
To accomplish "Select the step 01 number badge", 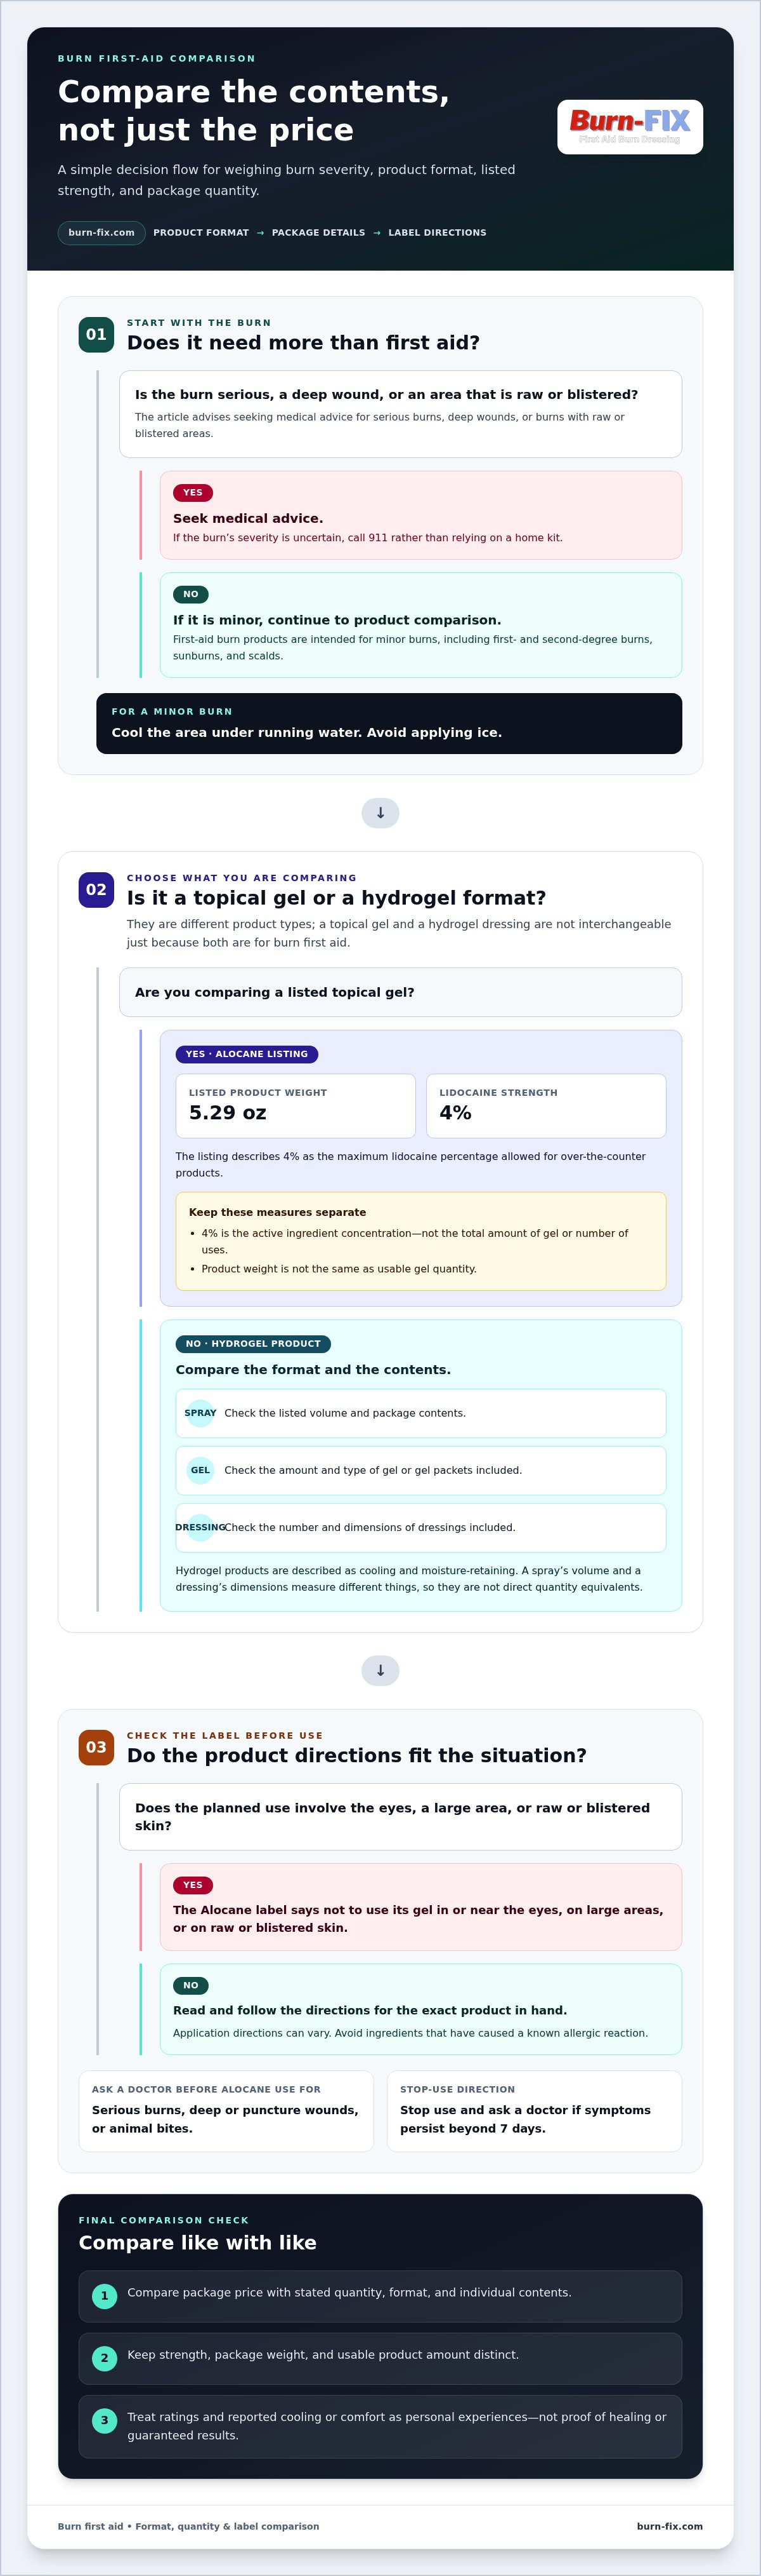I will [96, 334].
